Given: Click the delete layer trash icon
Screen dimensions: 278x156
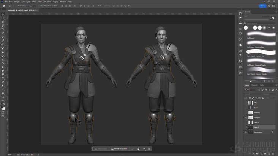Looking at the screenshot, I should pos(273,154).
